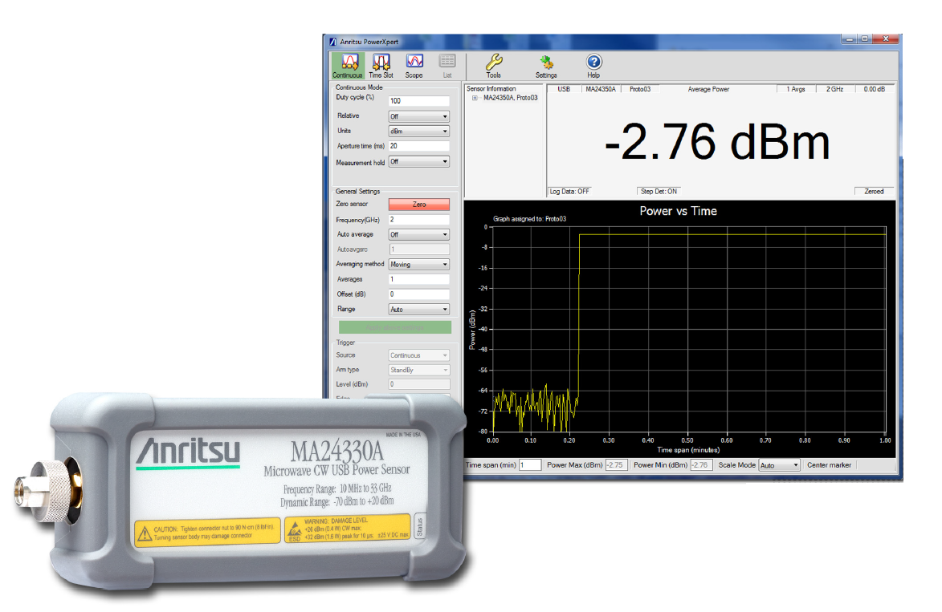Click the Proto03 header cell

click(640, 89)
